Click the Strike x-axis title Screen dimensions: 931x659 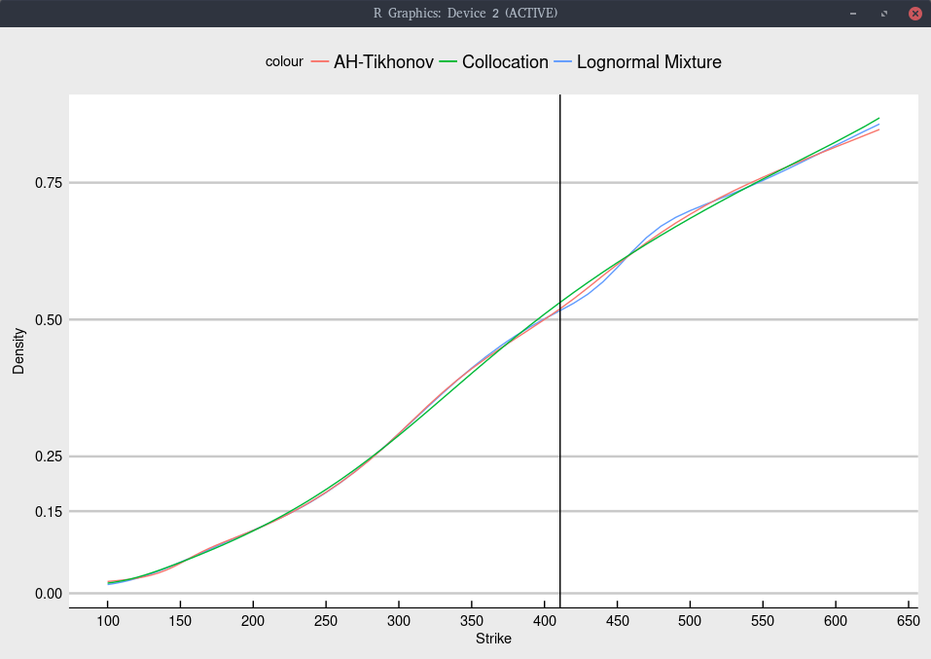pyautogui.click(x=493, y=639)
